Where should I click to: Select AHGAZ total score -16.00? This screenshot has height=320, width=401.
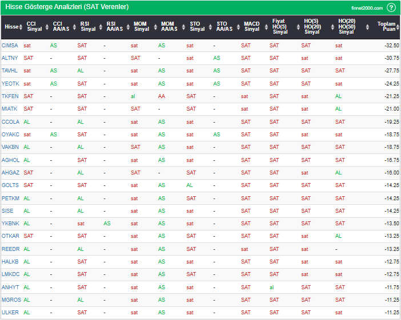click(392, 172)
